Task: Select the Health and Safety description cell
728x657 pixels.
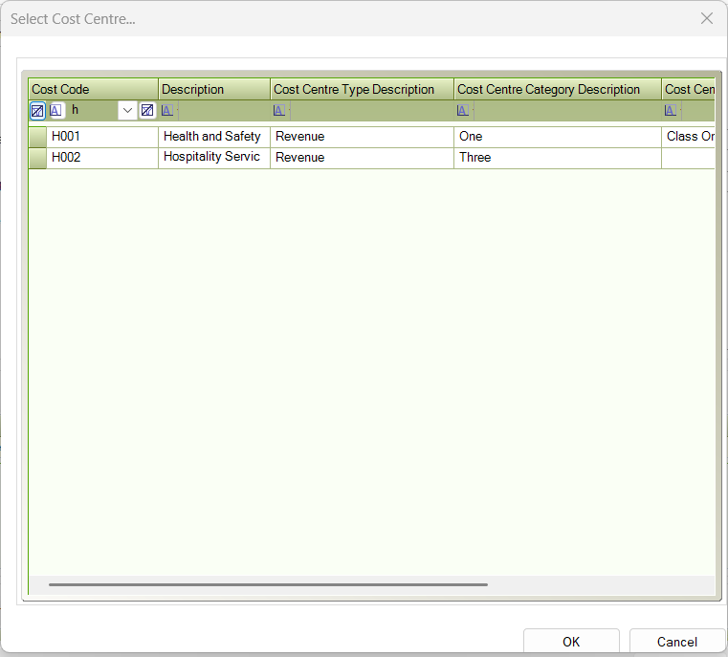Action: click(213, 137)
